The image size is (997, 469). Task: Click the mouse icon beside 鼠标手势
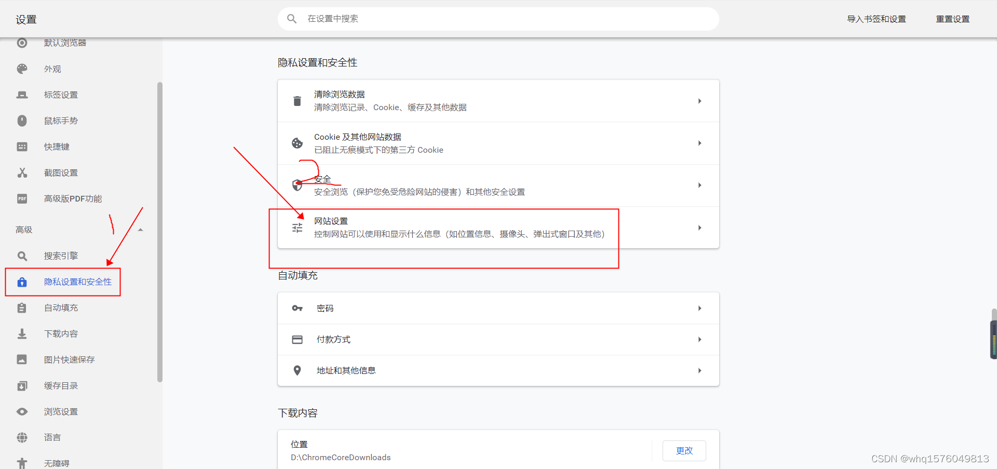tap(22, 120)
